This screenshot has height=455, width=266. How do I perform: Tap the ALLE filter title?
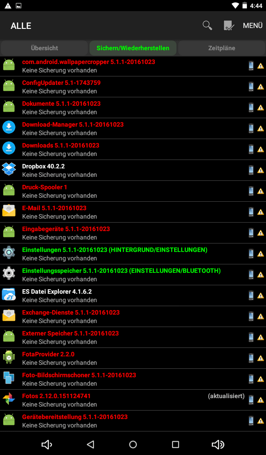(21, 26)
